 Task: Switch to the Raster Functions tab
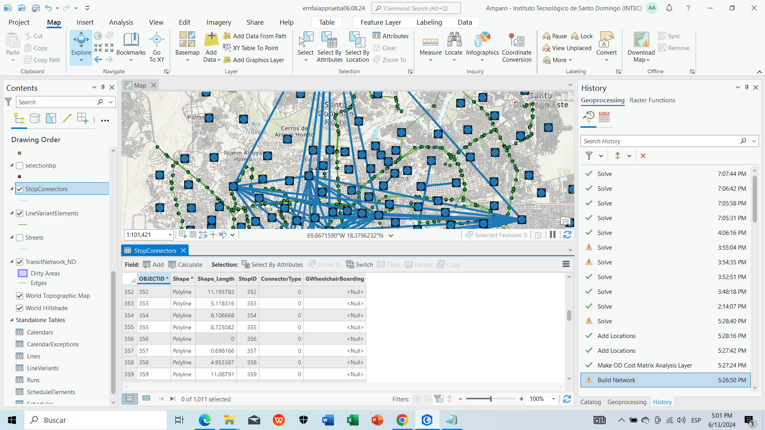[x=652, y=100]
